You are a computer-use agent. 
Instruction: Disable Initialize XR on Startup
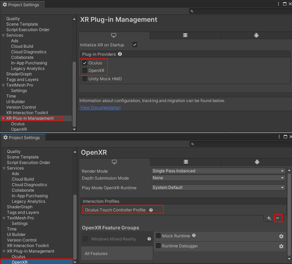pyautogui.click(x=134, y=44)
